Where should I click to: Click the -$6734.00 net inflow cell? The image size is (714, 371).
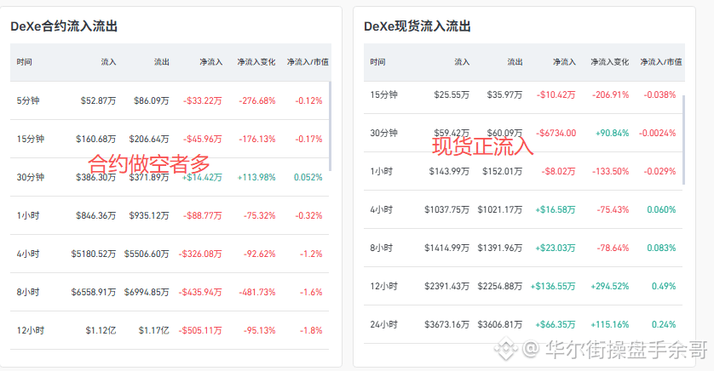(x=556, y=134)
